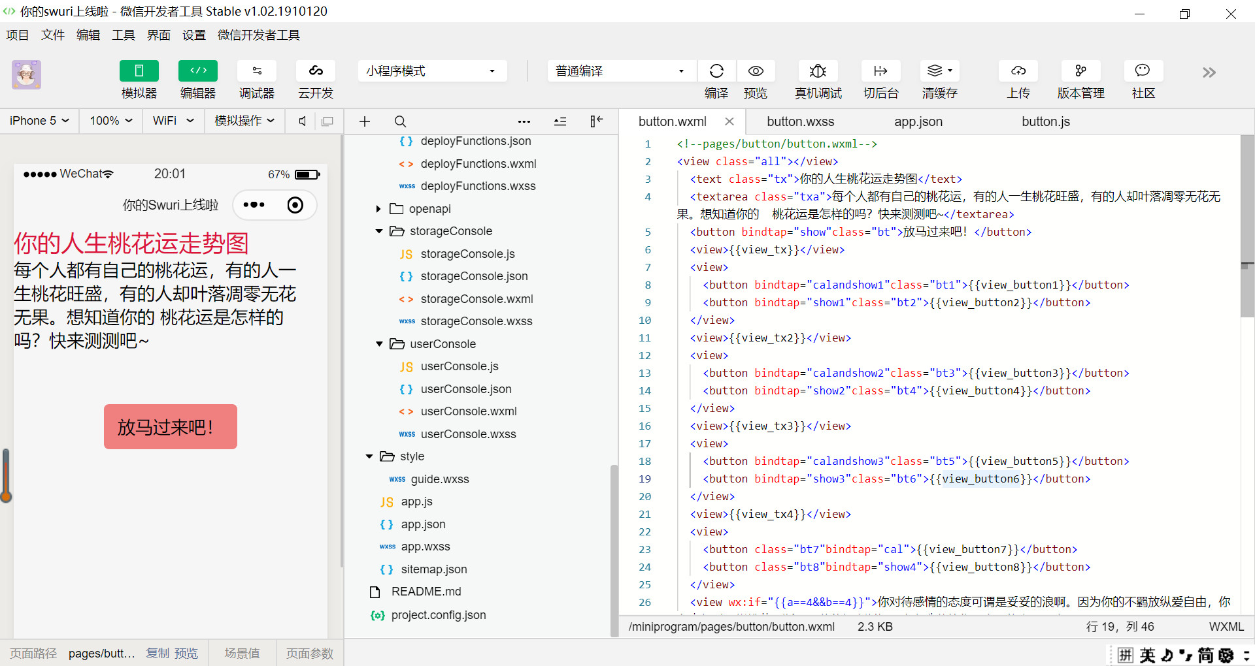Collapse the file tree panel icon
Screen dimensions: 1255x666
click(x=596, y=121)
